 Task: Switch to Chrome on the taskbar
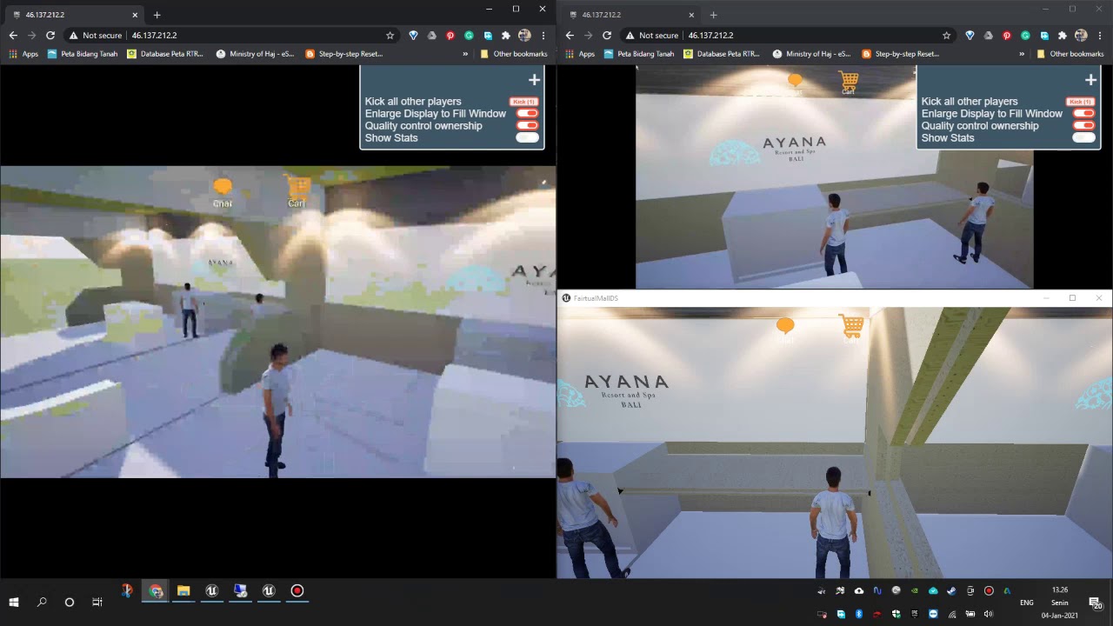coord(156,591)
